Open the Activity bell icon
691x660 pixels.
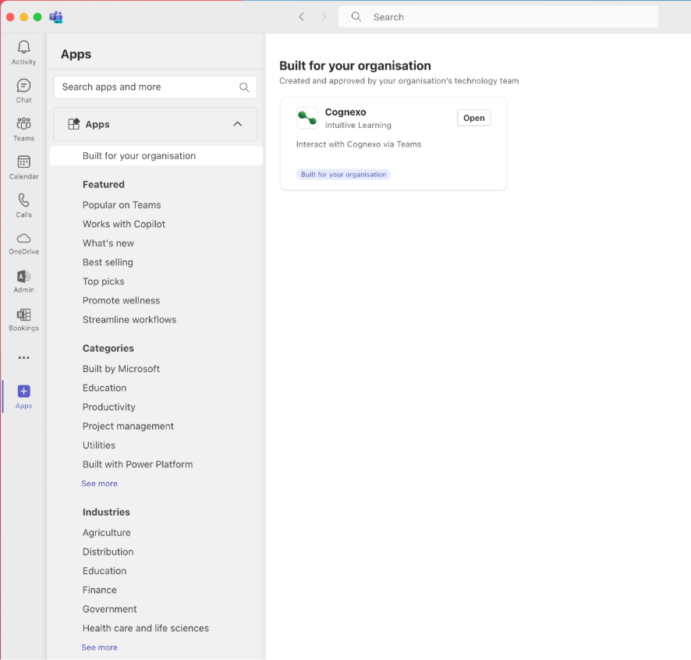pos(23,48)
